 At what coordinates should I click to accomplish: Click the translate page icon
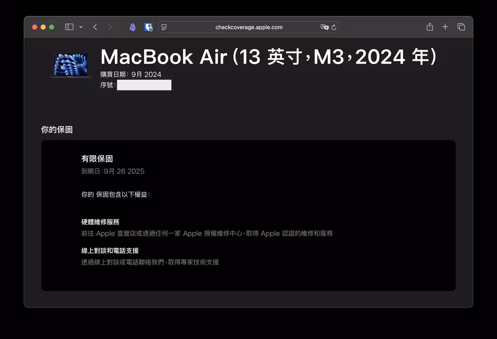[x=324, y=27]
